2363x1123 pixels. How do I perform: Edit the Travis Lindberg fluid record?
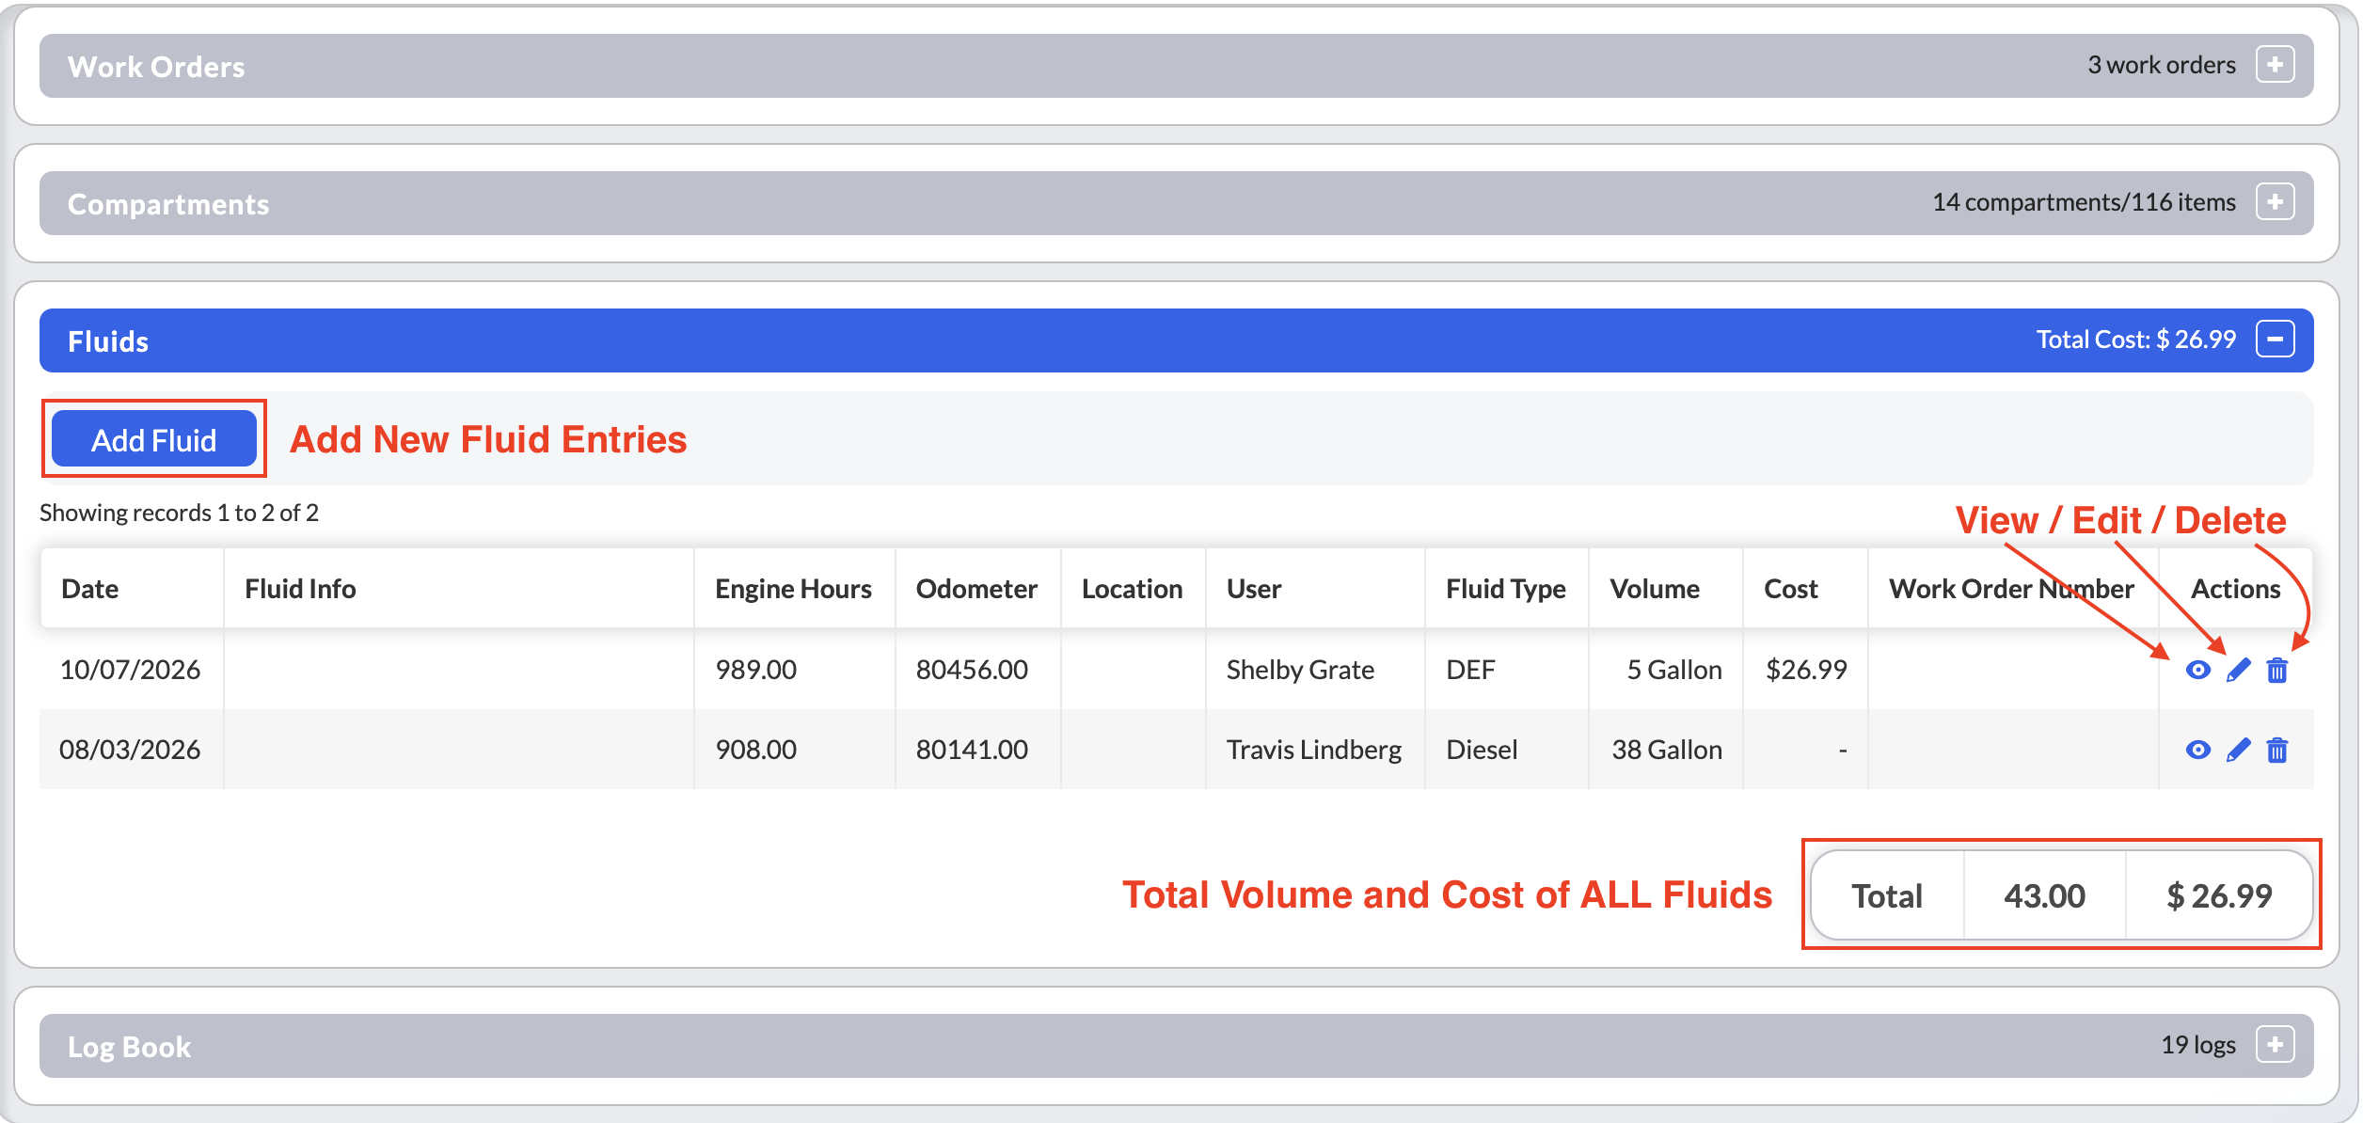(x=2238, y=750)
